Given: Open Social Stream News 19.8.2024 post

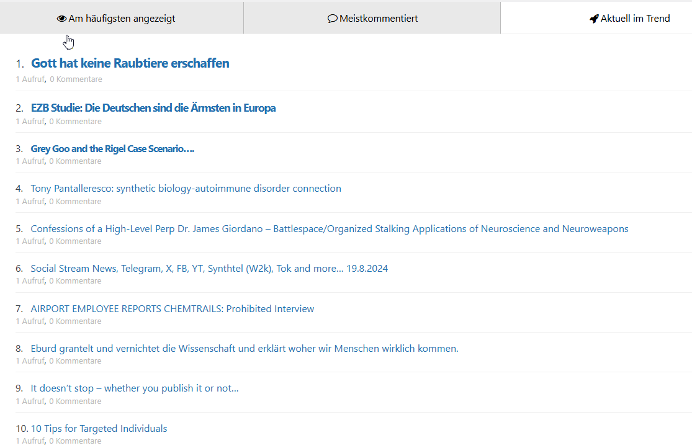Looking at the screenshot, I should 209,269.
